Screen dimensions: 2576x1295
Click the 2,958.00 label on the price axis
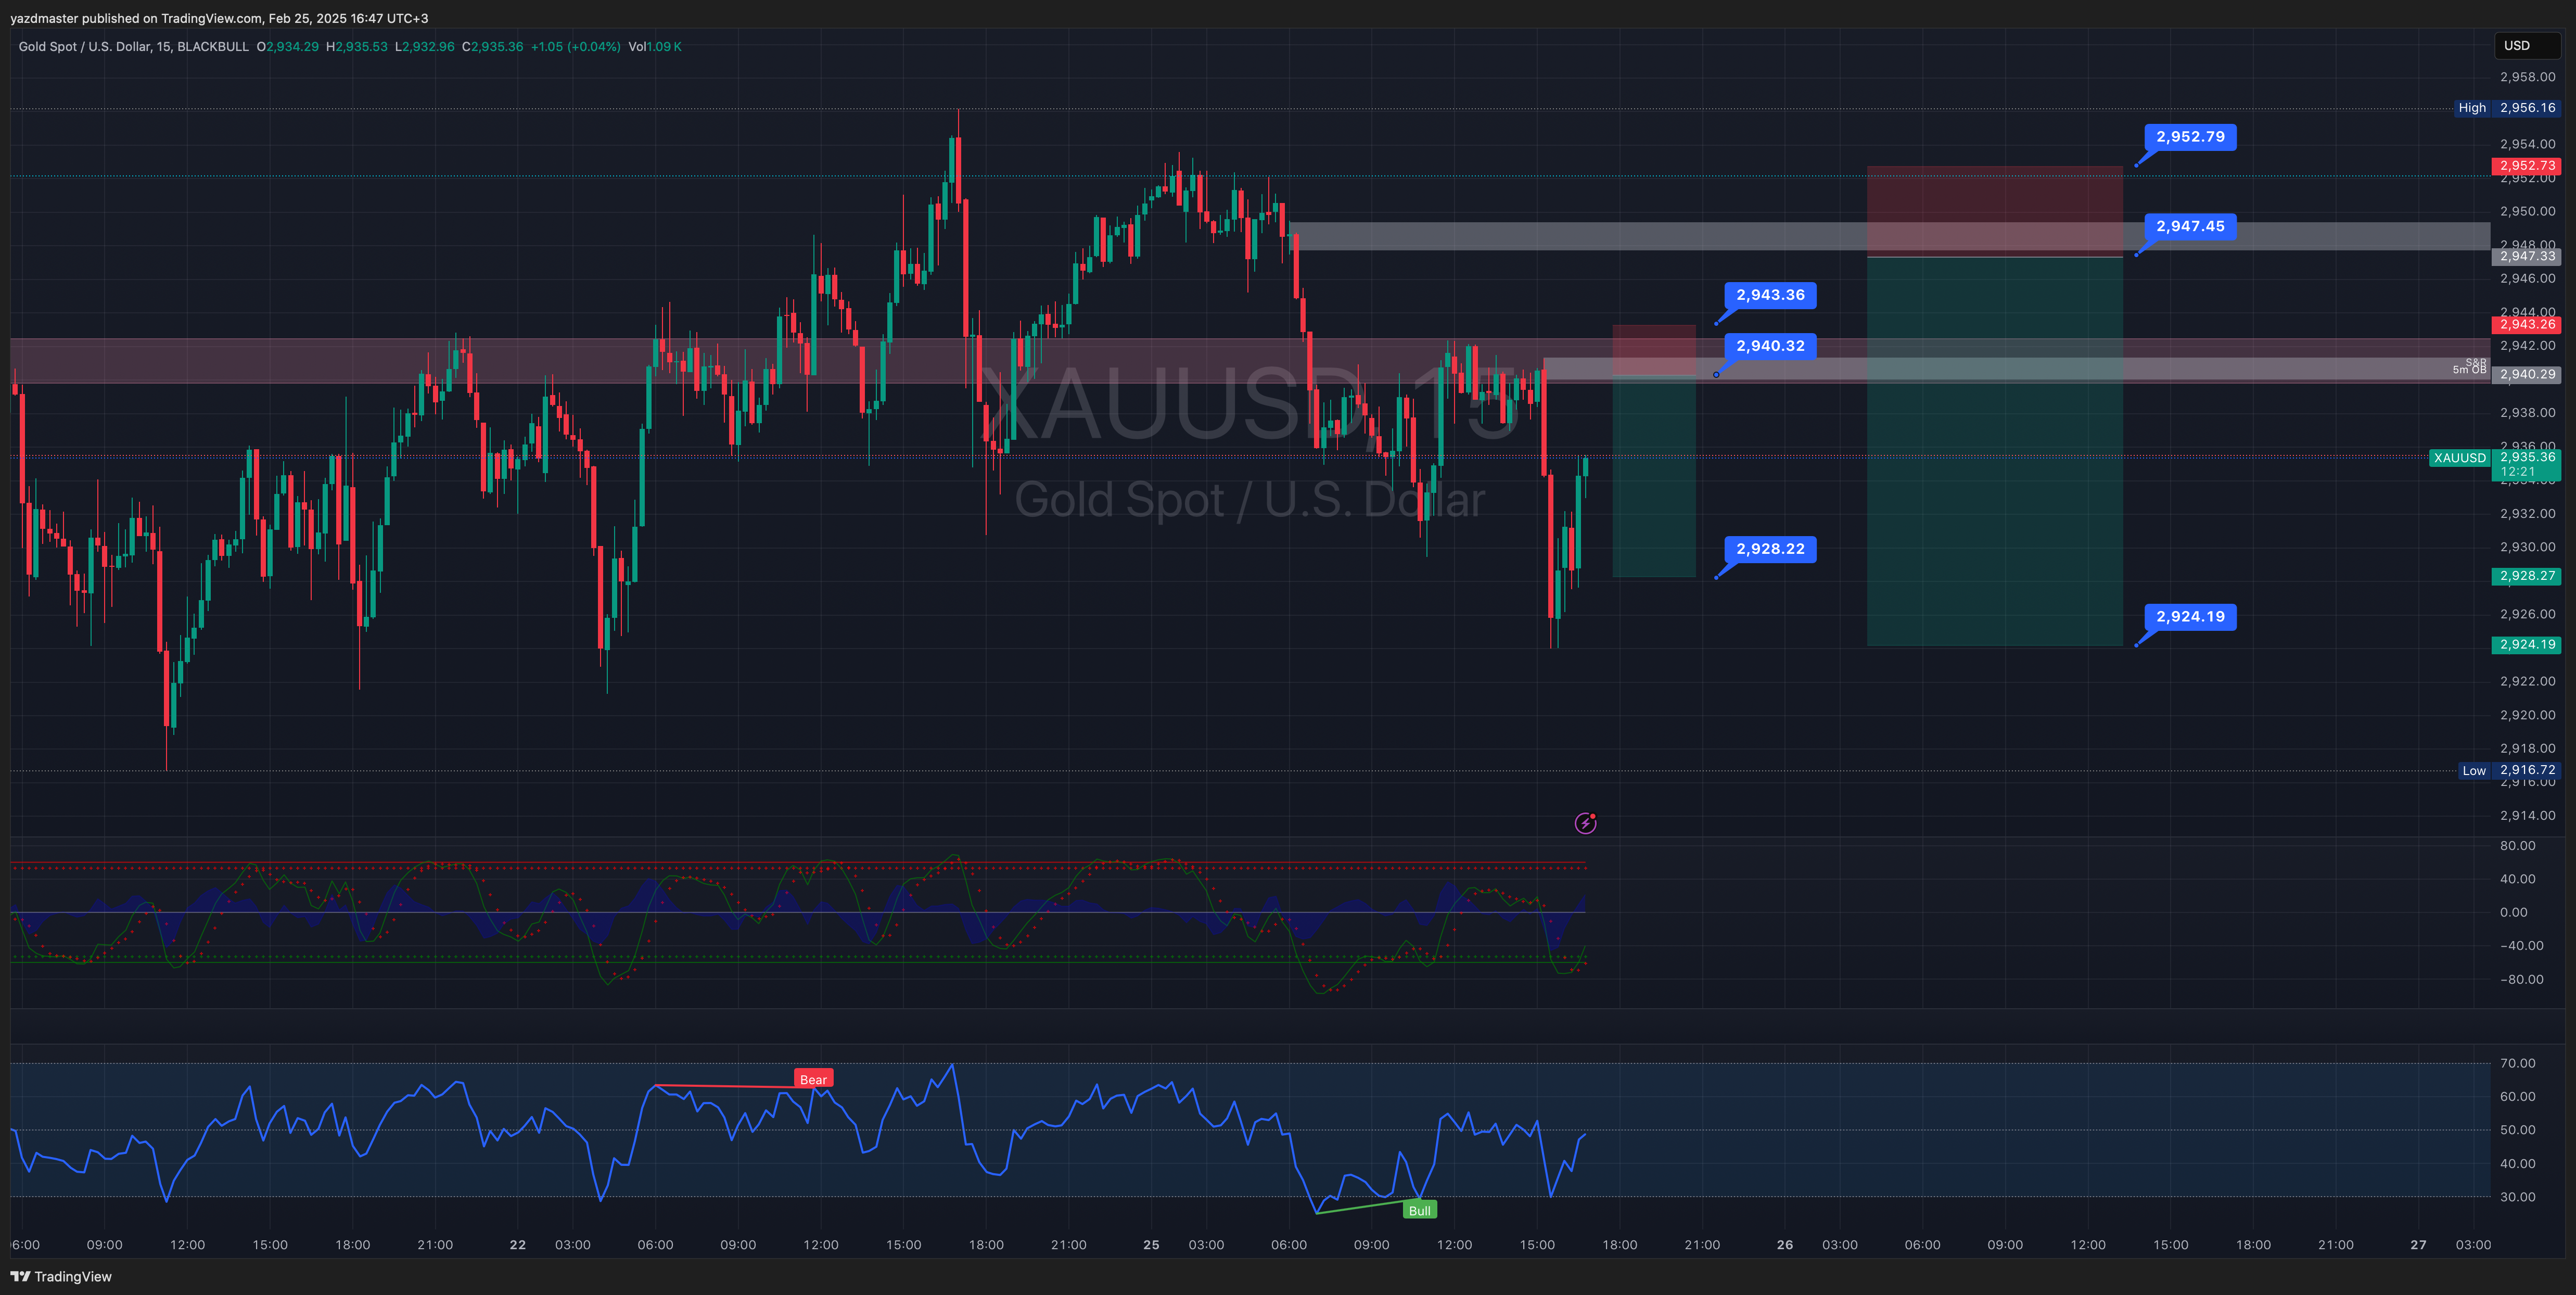[x=2527, y=77]
